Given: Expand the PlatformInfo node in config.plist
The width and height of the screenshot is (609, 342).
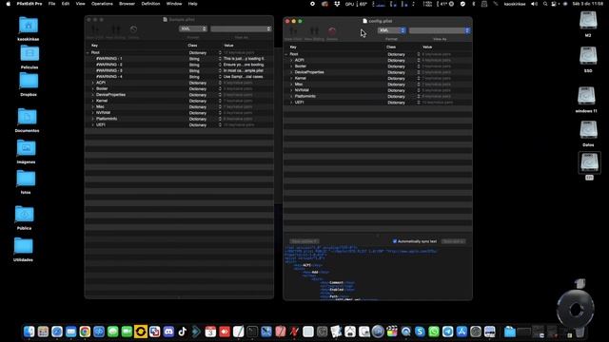Looking at the screenshot, I should (291, 97).
